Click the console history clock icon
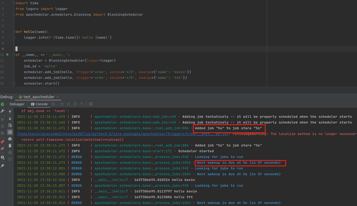Screen dimensions: 357x206 pos(10,159)
